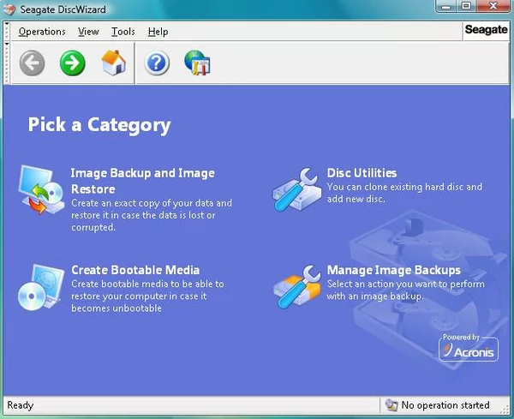Open the Help menu
514x419 pixels.
point(158,32)
